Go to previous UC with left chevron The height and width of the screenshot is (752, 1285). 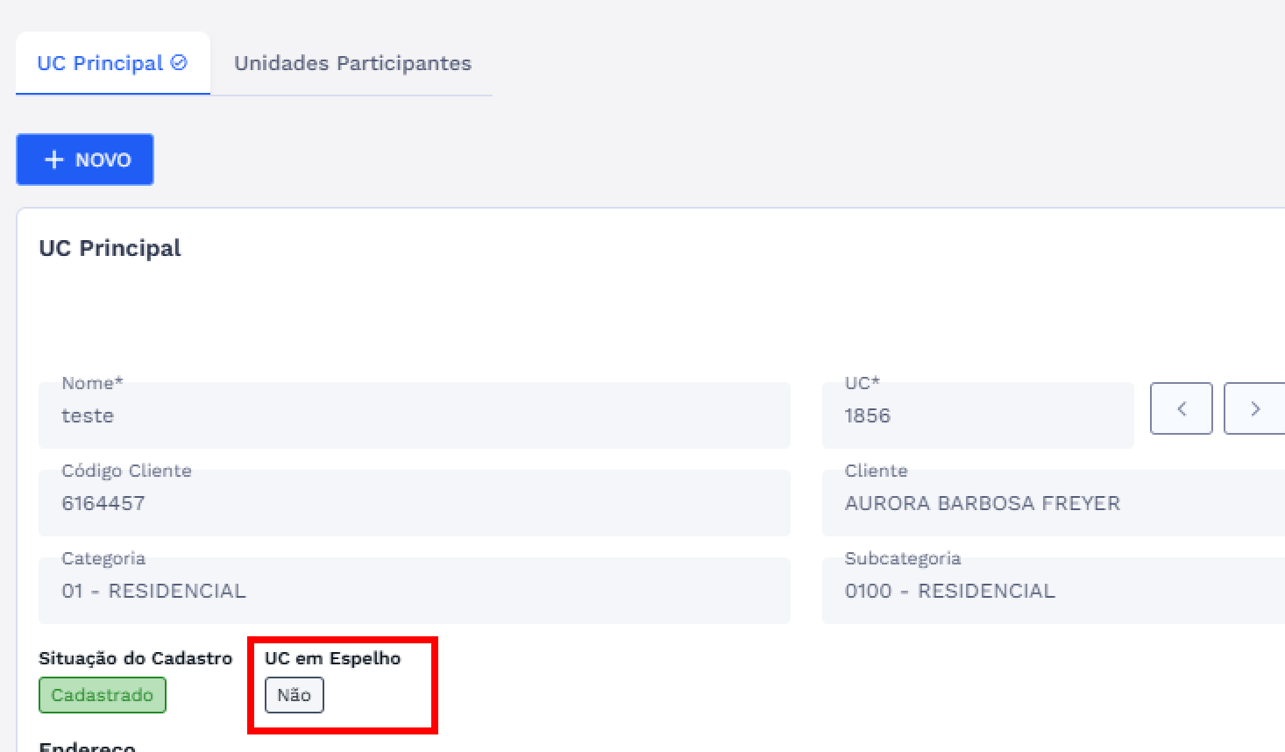coord(1181,408)
